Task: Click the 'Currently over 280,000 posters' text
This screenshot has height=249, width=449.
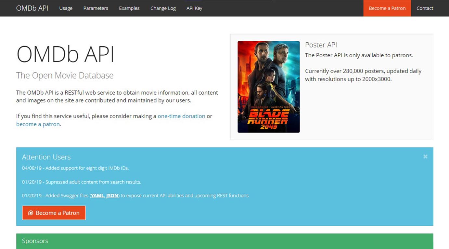Action: pyautogui.click(x=363, y=75)
